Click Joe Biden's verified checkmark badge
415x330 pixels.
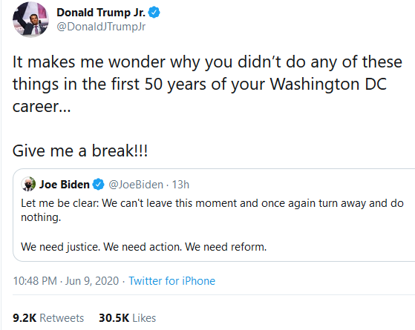(x=99, y=185)
